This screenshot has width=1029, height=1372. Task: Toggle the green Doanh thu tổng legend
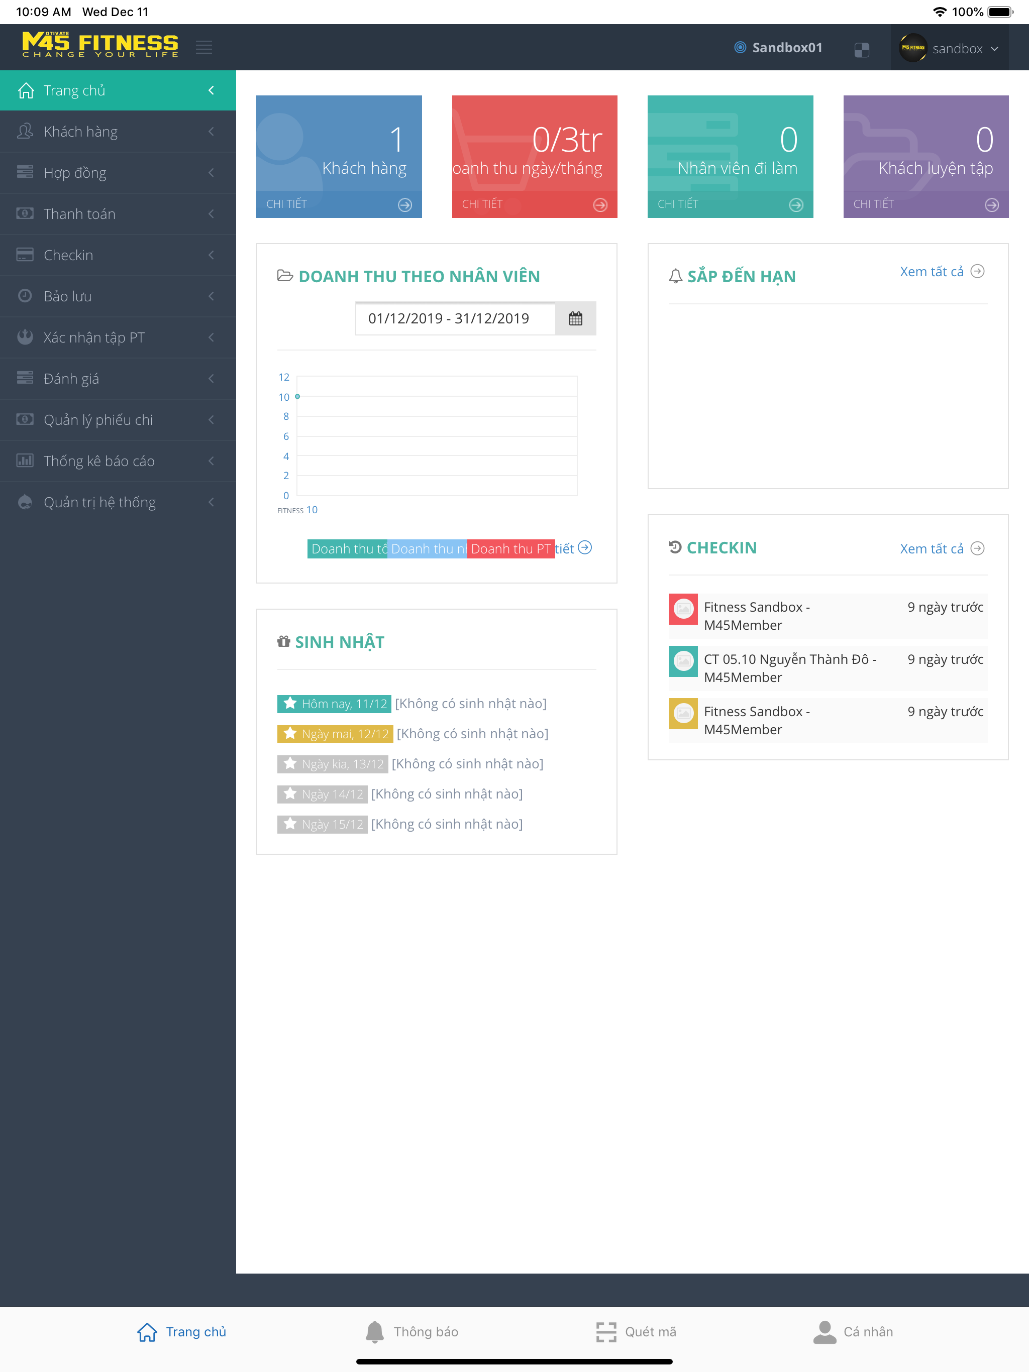[x=348, y=549]
